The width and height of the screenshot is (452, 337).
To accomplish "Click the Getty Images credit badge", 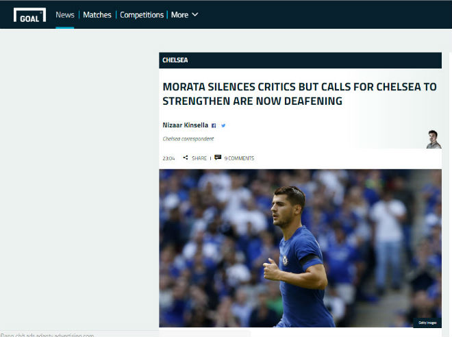I will click(x=425, y=323).
